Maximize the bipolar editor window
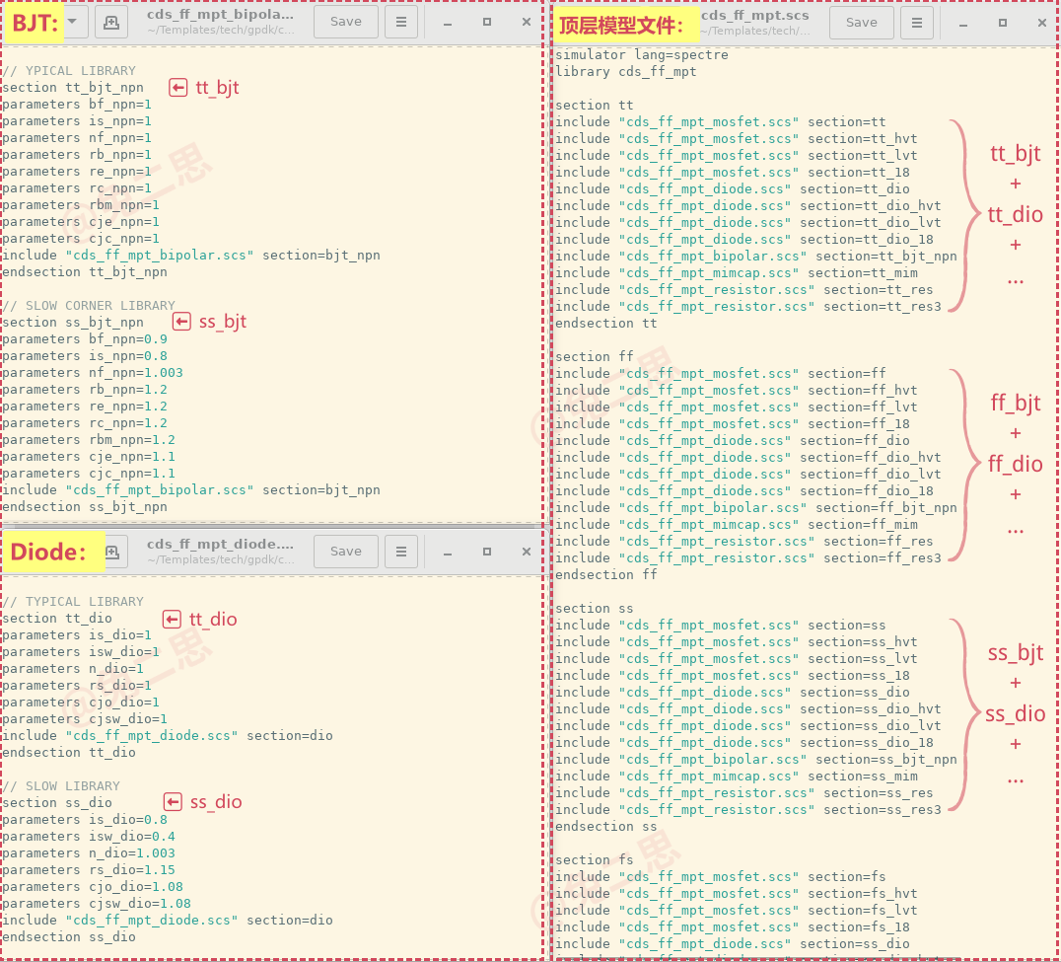The height and width of the screenshot is (962, 1061). (486, 23)
